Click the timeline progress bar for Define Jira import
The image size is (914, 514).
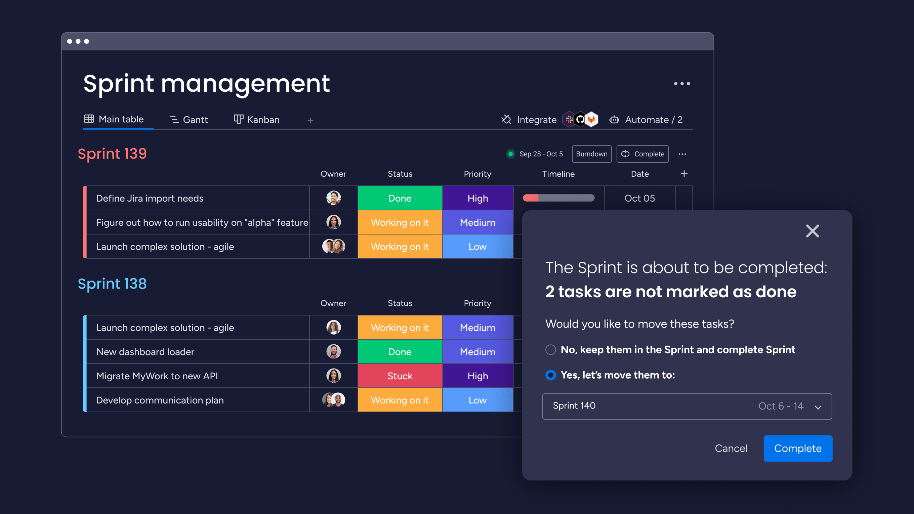557,198
